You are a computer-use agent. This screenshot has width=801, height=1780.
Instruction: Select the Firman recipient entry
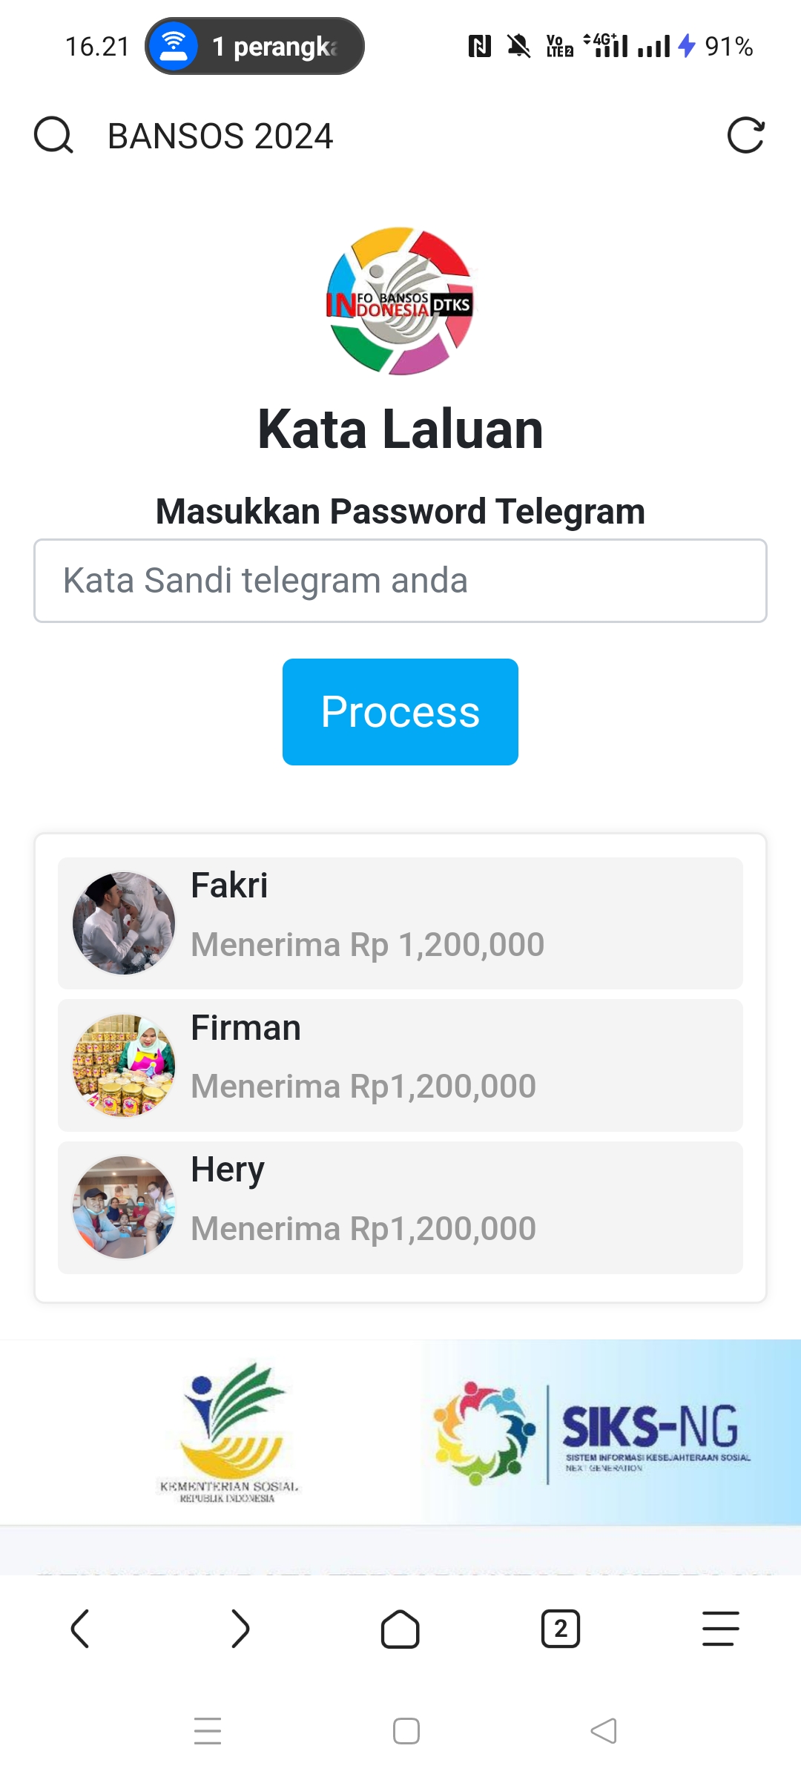pyautogui.click(x=400, y=1064)
